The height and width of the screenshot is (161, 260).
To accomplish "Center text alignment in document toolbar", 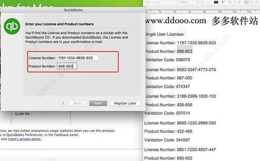I will pyautogui.click(x=251, y=2).
